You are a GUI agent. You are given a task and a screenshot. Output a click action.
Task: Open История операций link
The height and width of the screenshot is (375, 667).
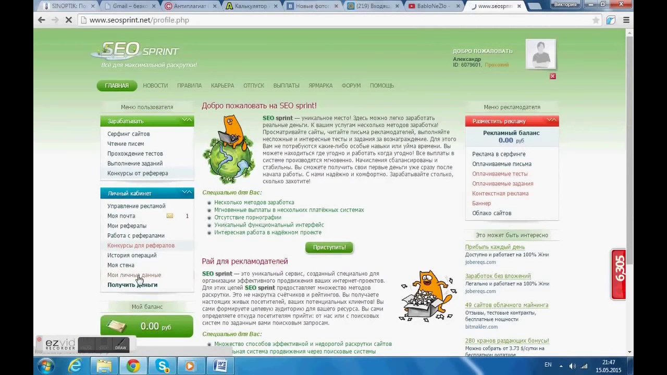[x=132, y=255]
